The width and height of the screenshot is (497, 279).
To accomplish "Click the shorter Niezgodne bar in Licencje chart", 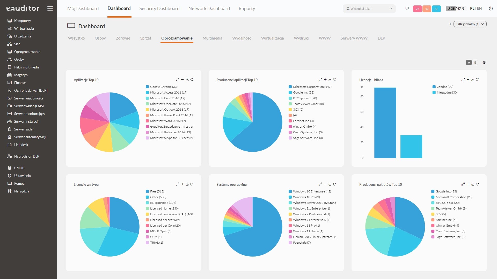I will pos(411,146).
